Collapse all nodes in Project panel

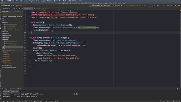pos(17,8)
